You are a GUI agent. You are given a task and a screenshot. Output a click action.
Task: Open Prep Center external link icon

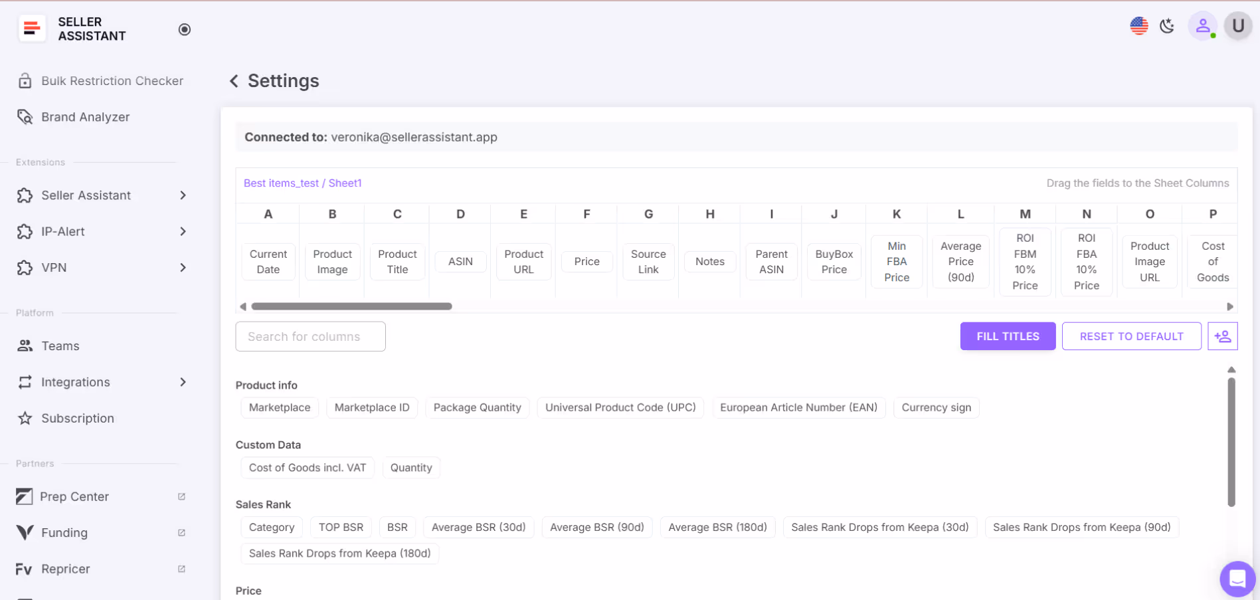[x=182, y=496]
